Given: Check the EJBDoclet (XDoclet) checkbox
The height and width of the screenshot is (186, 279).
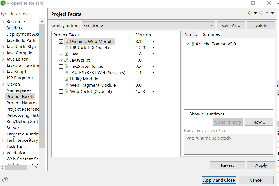Looking at the screenshot, I should (x=61, y=48).
